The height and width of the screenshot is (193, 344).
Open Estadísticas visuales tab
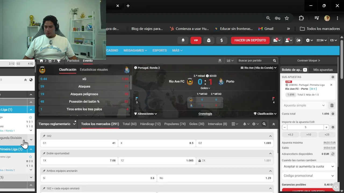coord(94,70)
